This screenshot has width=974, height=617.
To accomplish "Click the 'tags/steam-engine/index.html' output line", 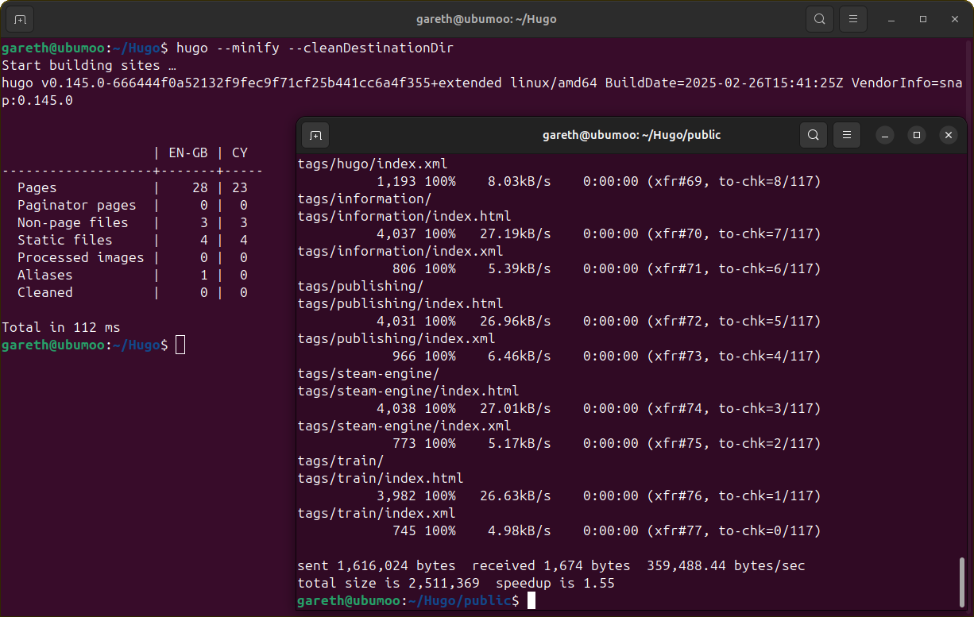I will [x=408, y=391].
